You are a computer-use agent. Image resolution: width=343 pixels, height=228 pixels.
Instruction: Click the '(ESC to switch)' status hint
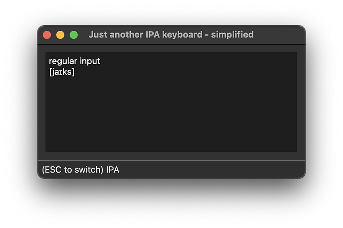click(73, 170)
